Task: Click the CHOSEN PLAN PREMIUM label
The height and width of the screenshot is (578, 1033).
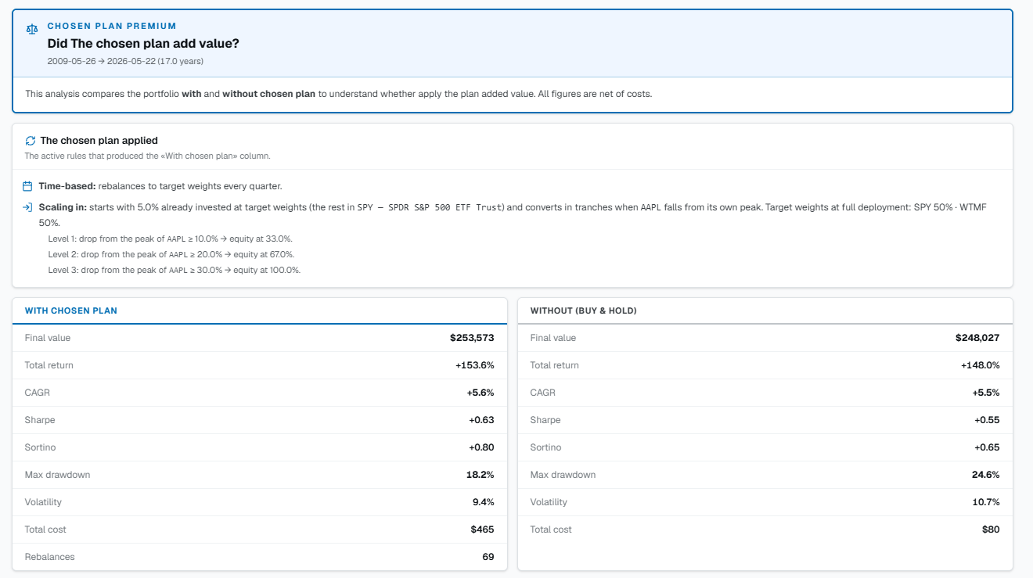Action: 112,26
